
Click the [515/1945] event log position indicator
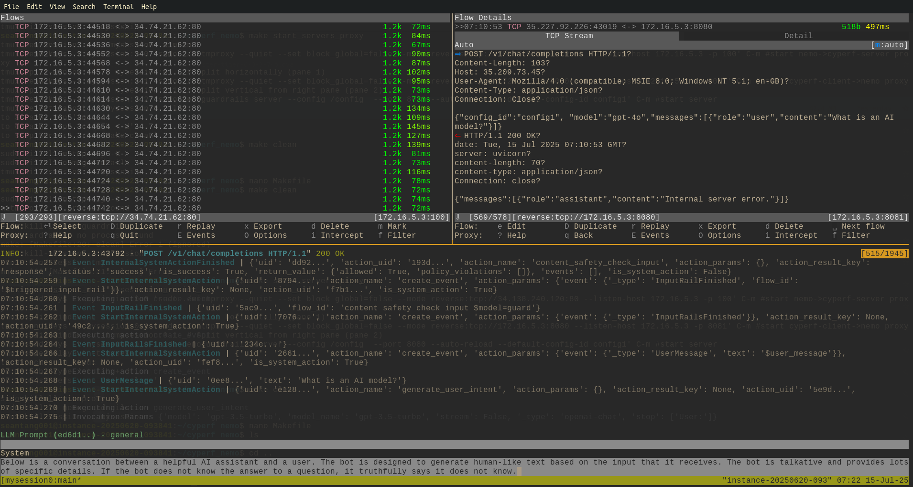pos(884,254)
